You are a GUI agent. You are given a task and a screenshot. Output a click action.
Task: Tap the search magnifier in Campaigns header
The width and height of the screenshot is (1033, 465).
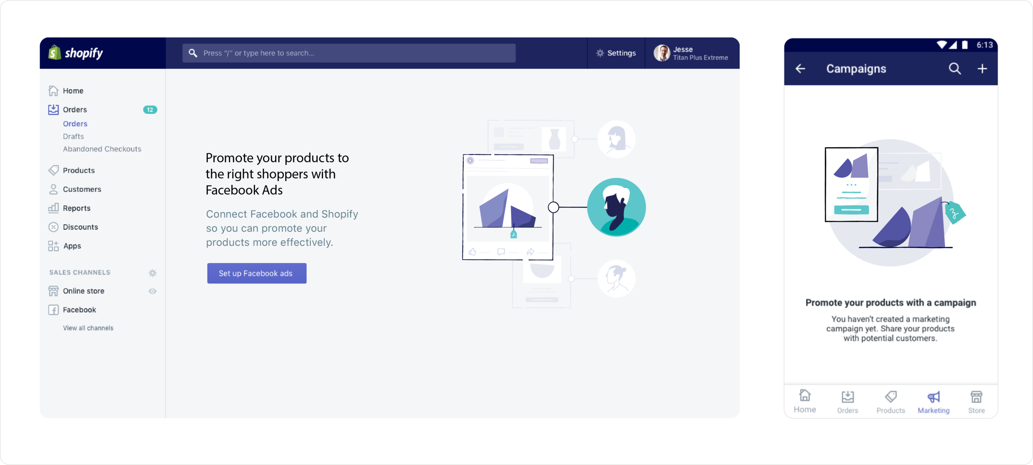954,68
